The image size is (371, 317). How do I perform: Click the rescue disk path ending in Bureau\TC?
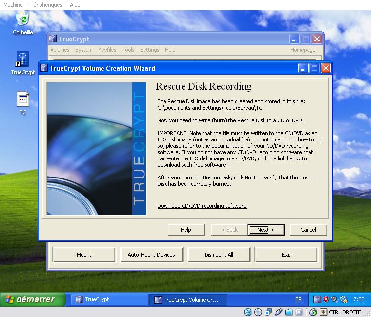tap(210, 108)
